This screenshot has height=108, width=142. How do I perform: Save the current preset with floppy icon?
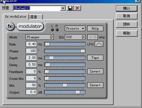[x=70, y=8]
